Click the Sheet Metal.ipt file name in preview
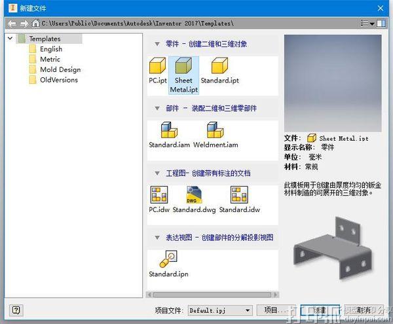Image resolution: width=393 pixels, height=324 pixels. coord(344,138)
